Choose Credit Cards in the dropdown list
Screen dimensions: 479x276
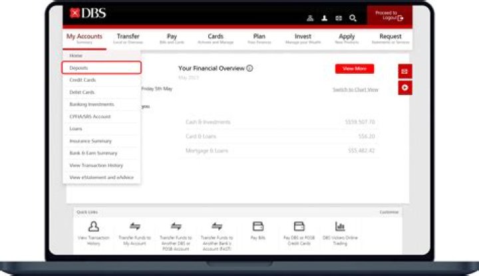pos(82,80)
